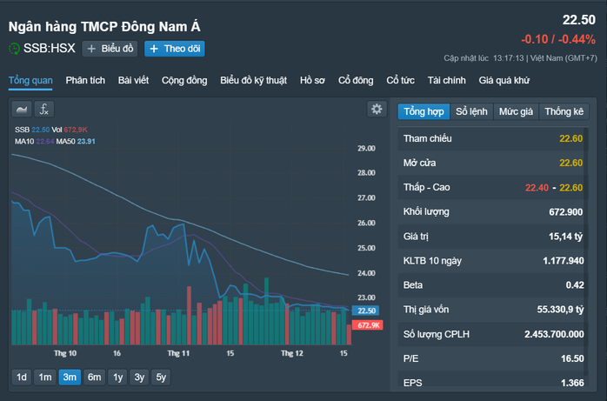Click the Mở cửa row value 22.60
Image resolution: width=607 pixels, height=401 pixels.
570,163
